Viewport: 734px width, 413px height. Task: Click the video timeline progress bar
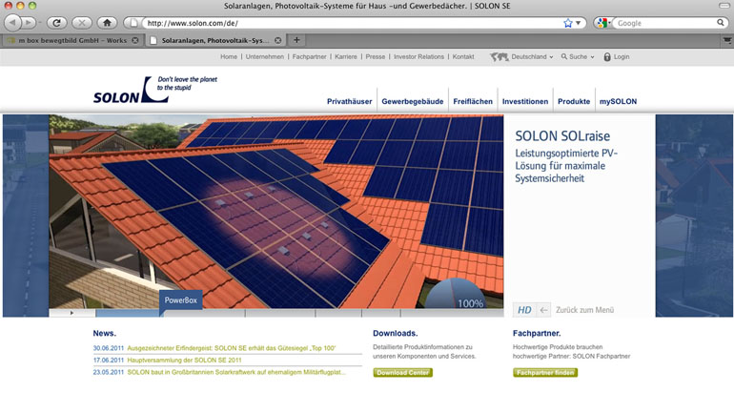299,313
